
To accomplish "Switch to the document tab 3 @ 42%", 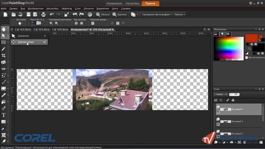I will pyautogui.click(x=60, y=29).
